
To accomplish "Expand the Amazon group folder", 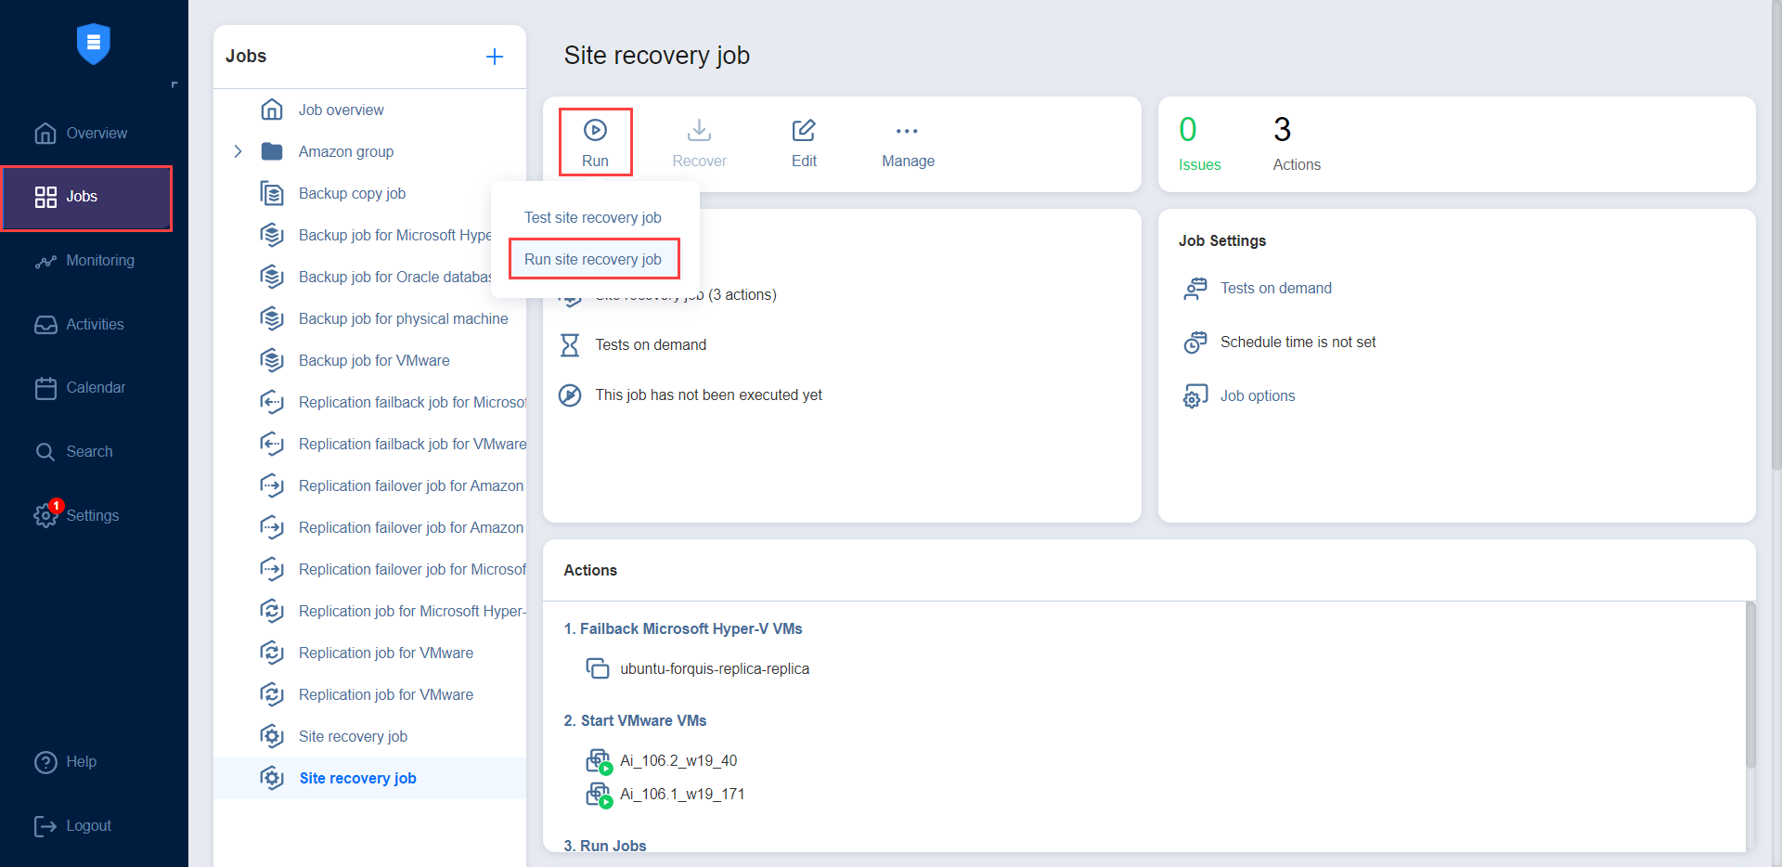I will point(238,151).
